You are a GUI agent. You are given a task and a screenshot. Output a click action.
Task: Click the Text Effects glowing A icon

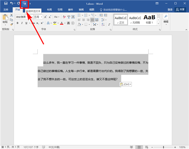tap(48, 23)
